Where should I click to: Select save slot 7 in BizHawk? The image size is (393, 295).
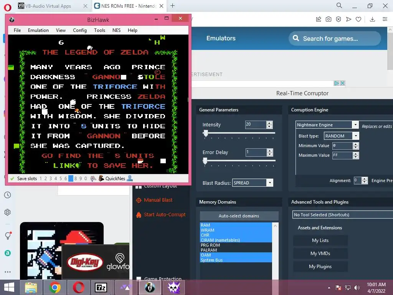pyautogui.click(x=71, y=179)
